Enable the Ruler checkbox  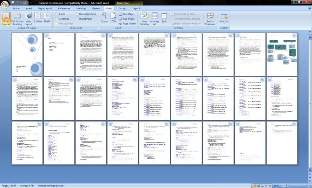coord(57,14)
